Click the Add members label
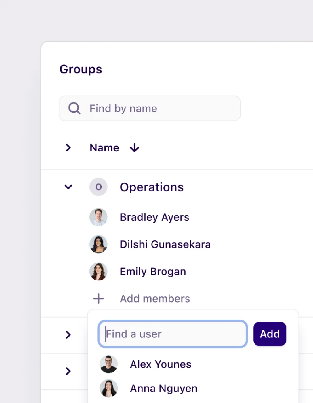The image size is (313, 403). pos(154,299)
